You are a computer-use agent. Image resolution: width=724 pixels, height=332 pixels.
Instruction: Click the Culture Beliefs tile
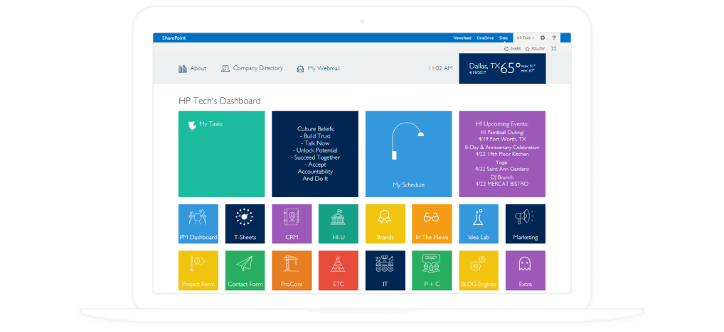[x=315, y=154]
